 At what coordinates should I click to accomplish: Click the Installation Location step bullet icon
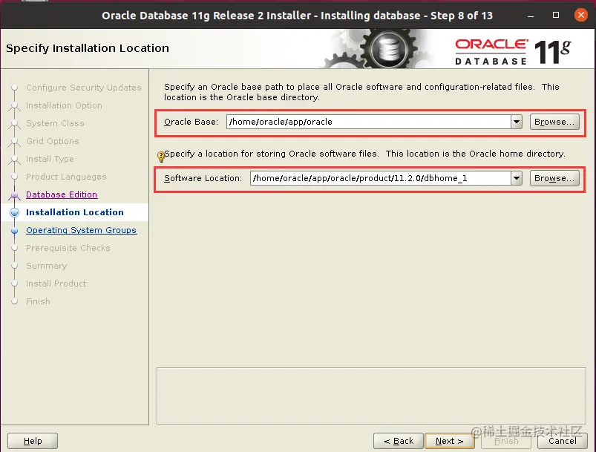coord(14,212)
